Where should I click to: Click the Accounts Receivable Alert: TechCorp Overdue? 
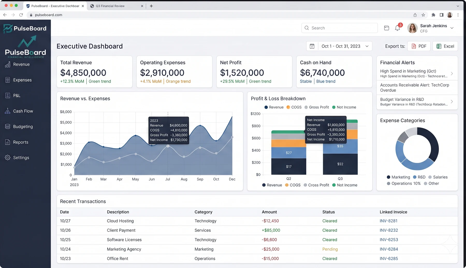[417, 88]
